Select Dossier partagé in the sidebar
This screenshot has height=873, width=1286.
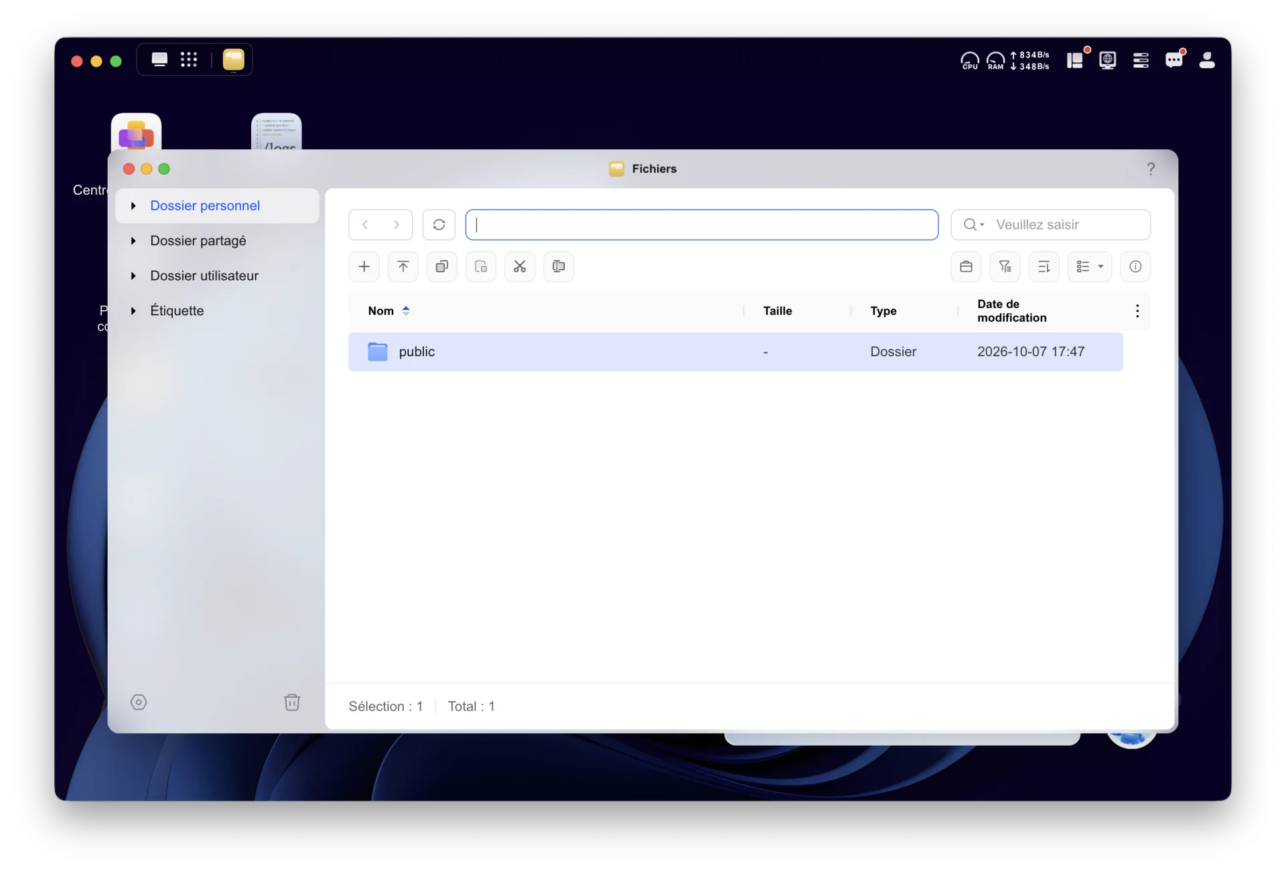(x=218, y=240)
